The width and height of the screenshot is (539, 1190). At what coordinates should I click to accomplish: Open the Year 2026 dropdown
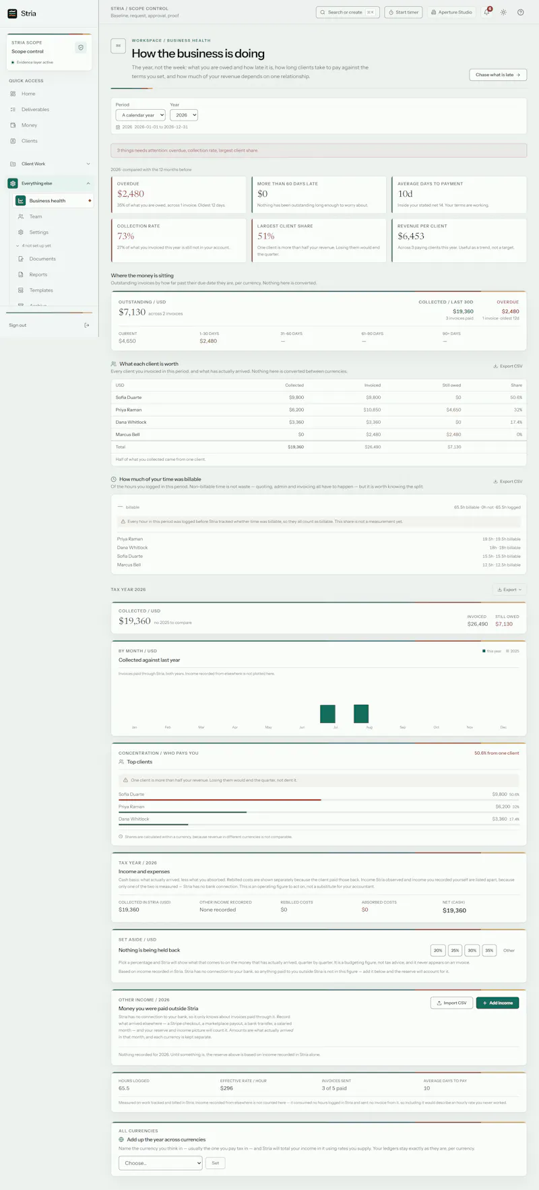pos(184,115)
